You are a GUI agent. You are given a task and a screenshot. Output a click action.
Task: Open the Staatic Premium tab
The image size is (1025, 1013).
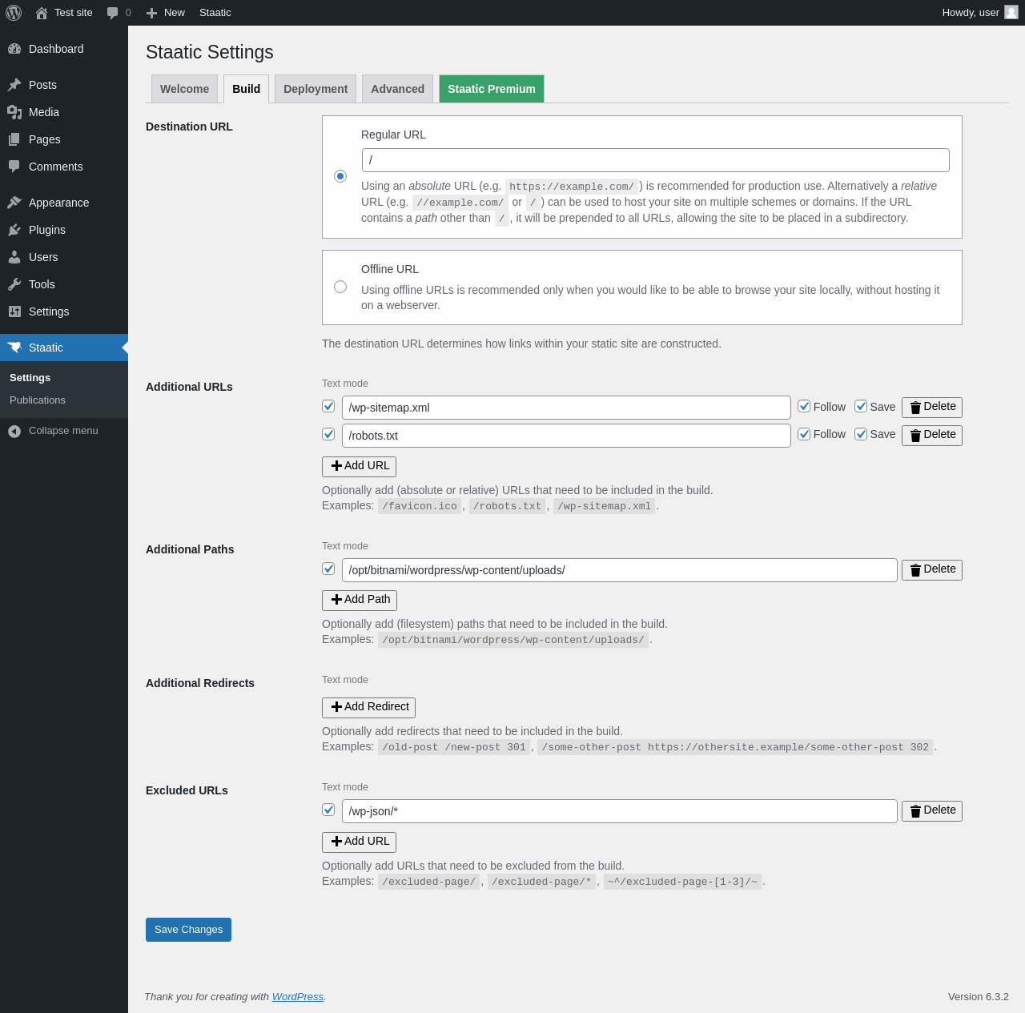[x=492, y=89]
